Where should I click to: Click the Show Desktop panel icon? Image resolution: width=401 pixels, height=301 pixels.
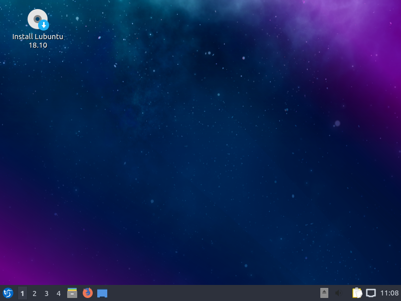102,293
